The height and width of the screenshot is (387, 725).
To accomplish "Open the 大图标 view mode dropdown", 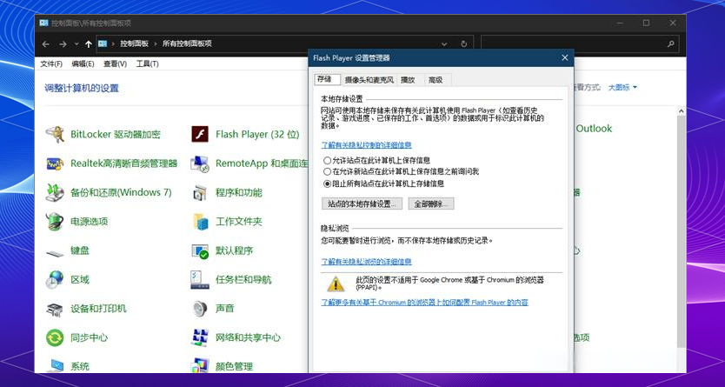I will [x=622, y=87].
